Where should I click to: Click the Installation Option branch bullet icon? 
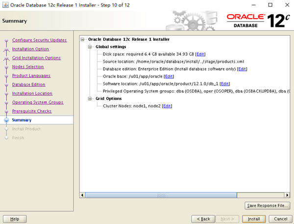click(6, 49)
